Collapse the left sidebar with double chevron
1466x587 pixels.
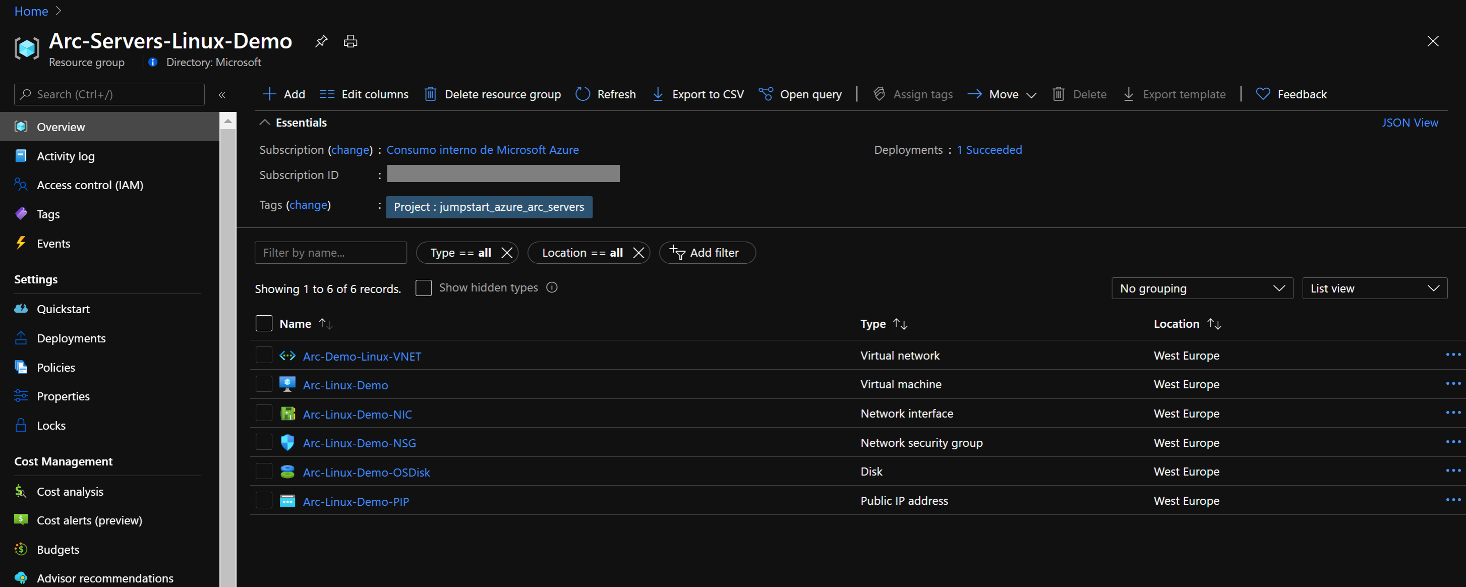[222, 94]
